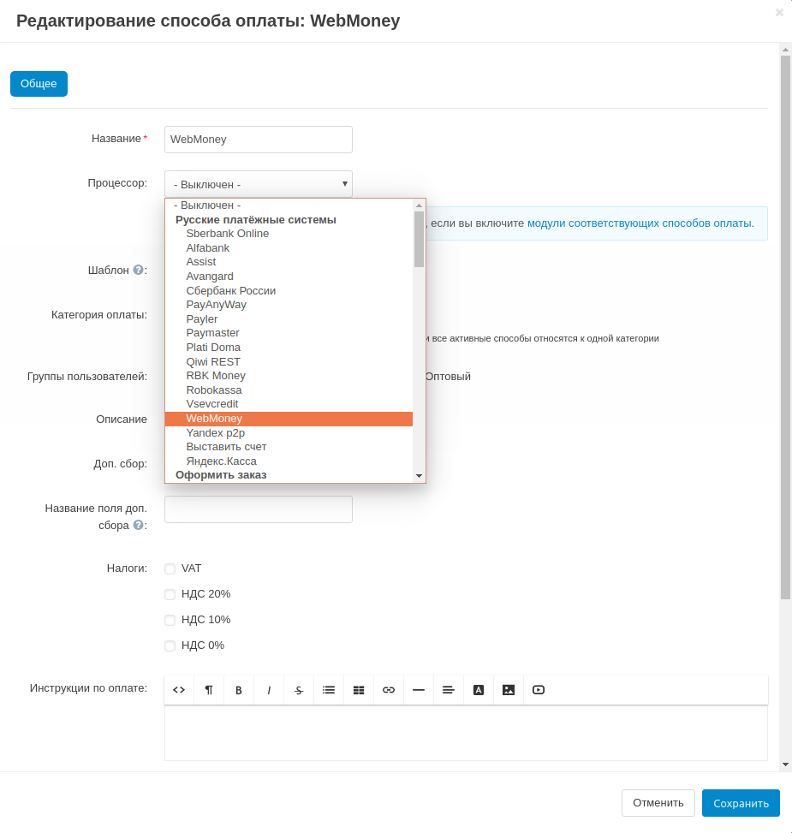Viewport: 792px width, 833px height.
Task: Click the Название input field
Action: click(x=258, y=140)
